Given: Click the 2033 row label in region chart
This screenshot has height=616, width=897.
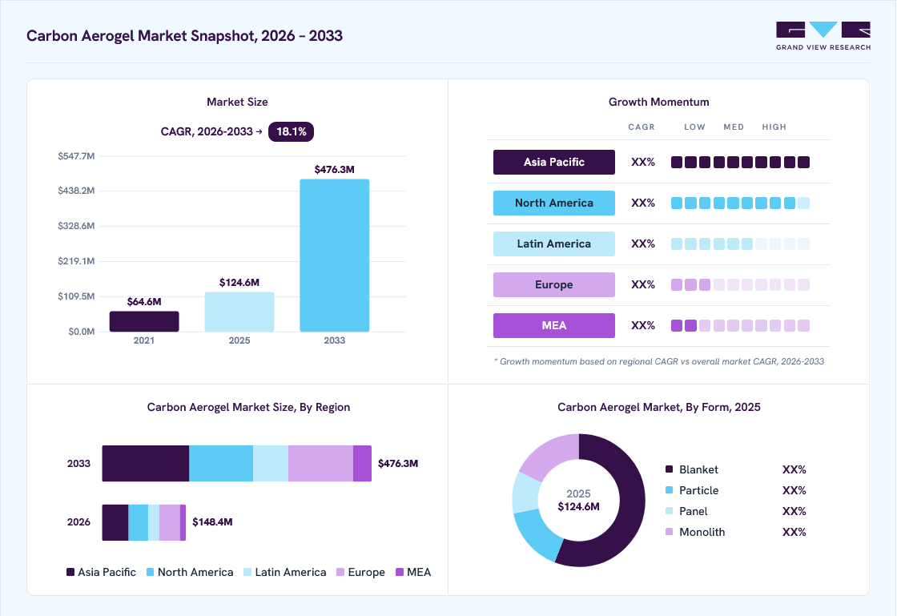Looking at the screenshot, I should tap(78, 463).
